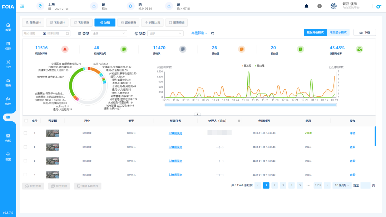386x217 pixels.
Task: Click the refresh icon beside 高级筛选
Action: [212, 33]
